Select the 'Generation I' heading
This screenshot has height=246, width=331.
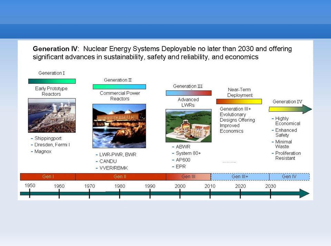coord(51,73)
